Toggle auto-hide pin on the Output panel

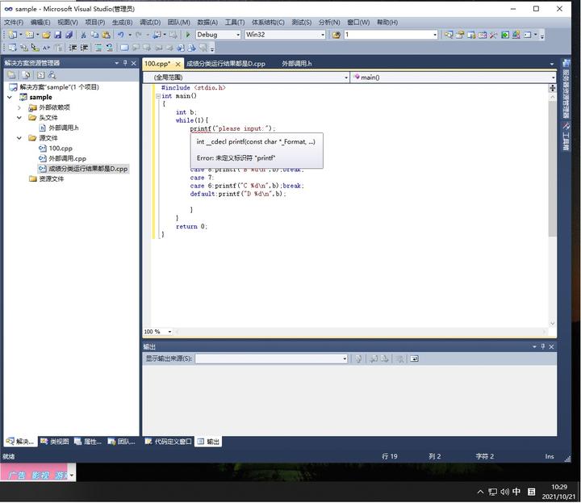[543, 346]
